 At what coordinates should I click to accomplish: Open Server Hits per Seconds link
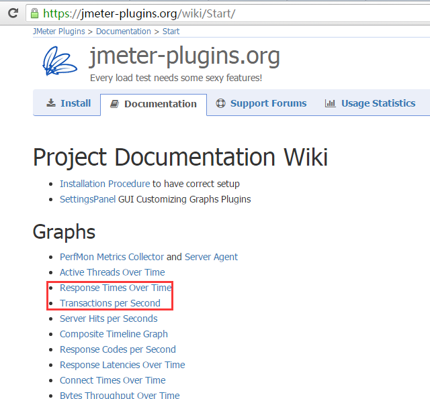109,319
